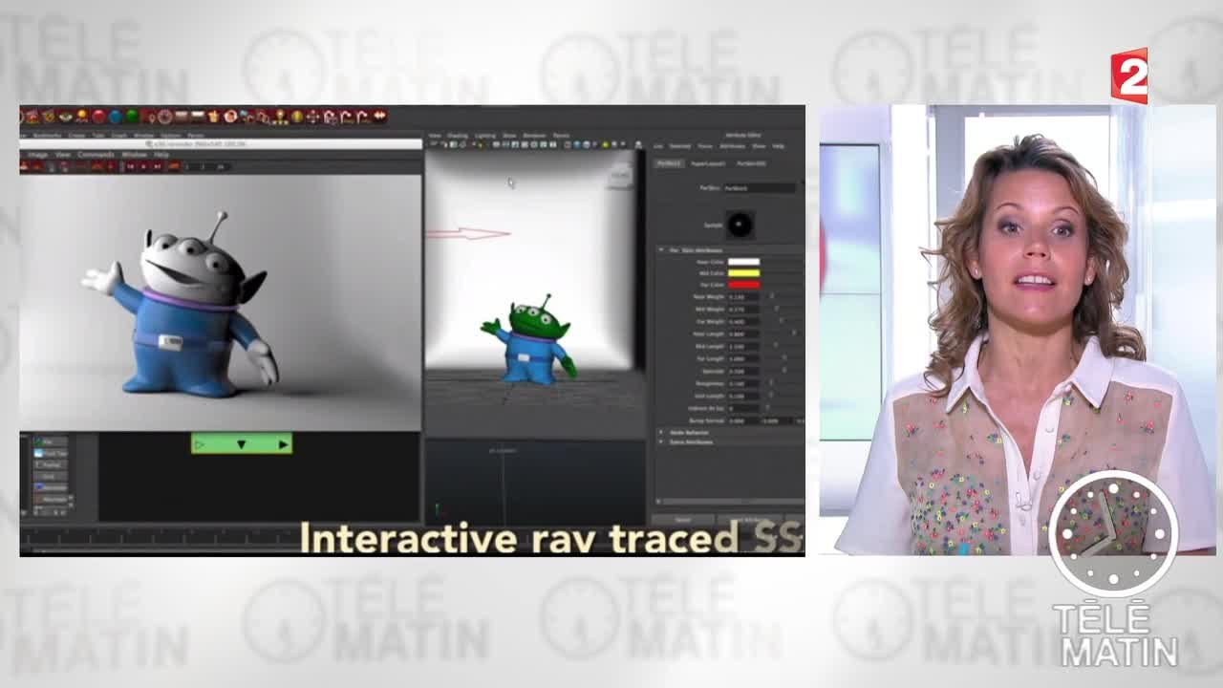Click the first Render View toolbar icon
This screenshot has width=1223, height=688.
point(24,165)
